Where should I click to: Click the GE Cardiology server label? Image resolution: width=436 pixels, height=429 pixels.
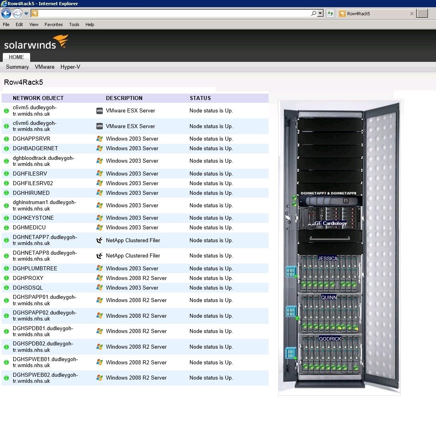[331, 223]
